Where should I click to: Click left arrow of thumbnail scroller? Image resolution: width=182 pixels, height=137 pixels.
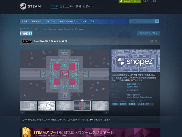pyautogui.click(x=22, y=113)
